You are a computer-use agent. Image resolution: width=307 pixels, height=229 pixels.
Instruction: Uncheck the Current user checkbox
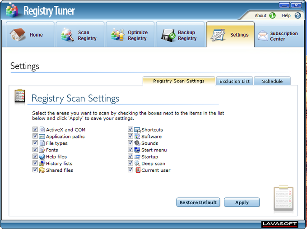[x=130, y=170]
